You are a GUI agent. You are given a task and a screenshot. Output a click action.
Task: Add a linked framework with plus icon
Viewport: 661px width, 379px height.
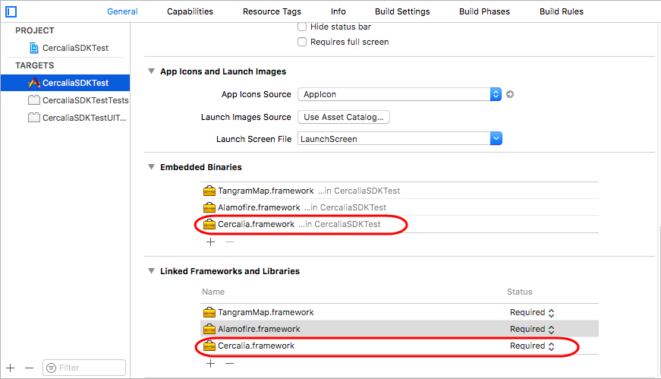[210, 363]
